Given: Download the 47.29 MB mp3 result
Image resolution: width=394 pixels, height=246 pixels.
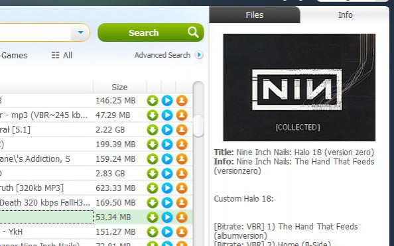Looking at the screenshot, I should (153, 115).
